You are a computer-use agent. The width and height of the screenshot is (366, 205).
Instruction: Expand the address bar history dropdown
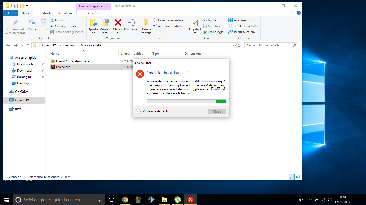[x=235, y=46]
